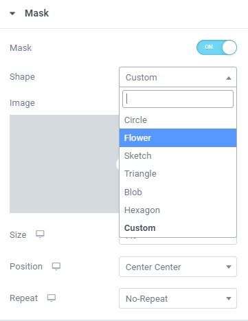Open the Position dropdown set to Center Center
The width and height of the screenshot is (248, 321).
178,267
